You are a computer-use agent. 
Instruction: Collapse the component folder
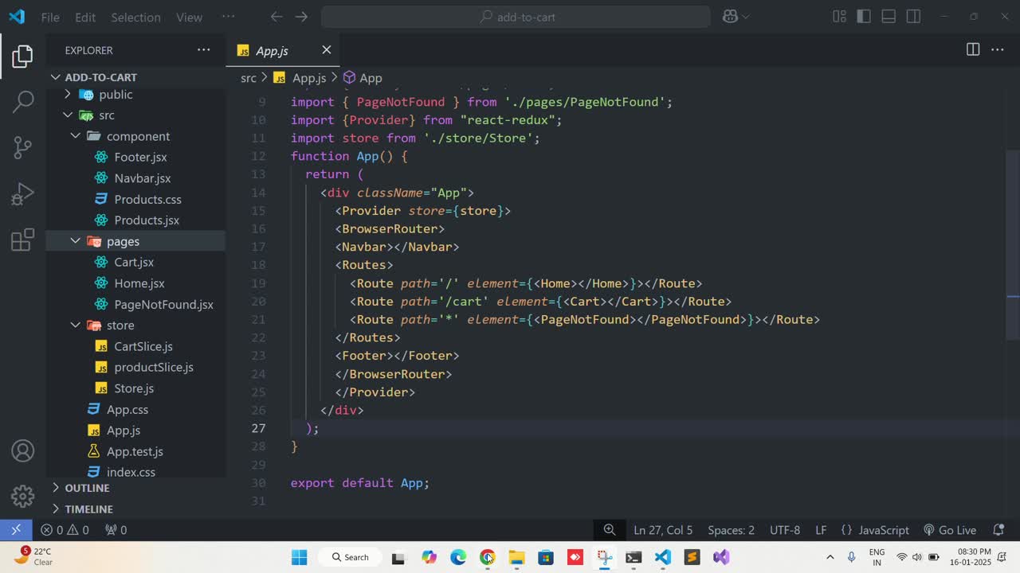tap(138, 136)
